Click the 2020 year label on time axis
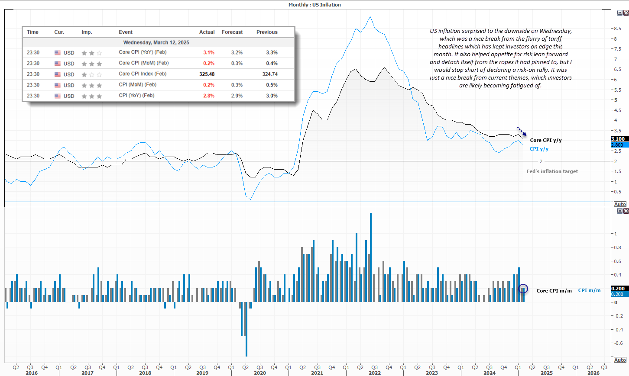 (260, 373)
